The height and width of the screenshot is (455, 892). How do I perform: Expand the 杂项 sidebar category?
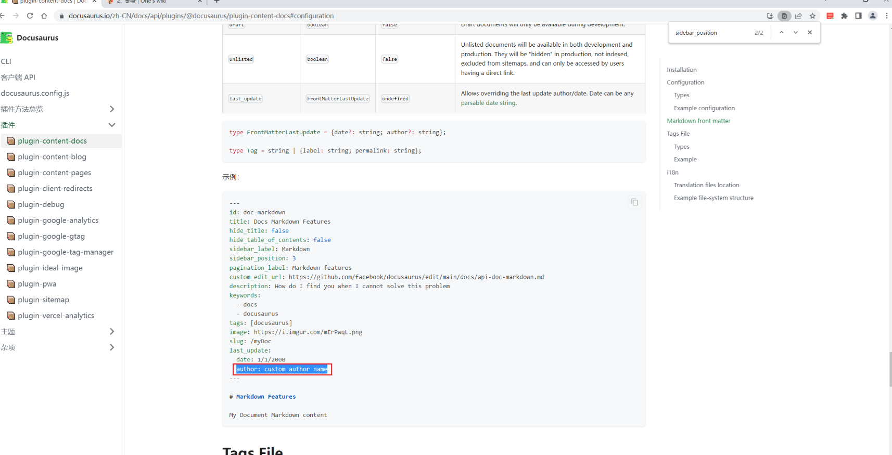tap(112, 347)
